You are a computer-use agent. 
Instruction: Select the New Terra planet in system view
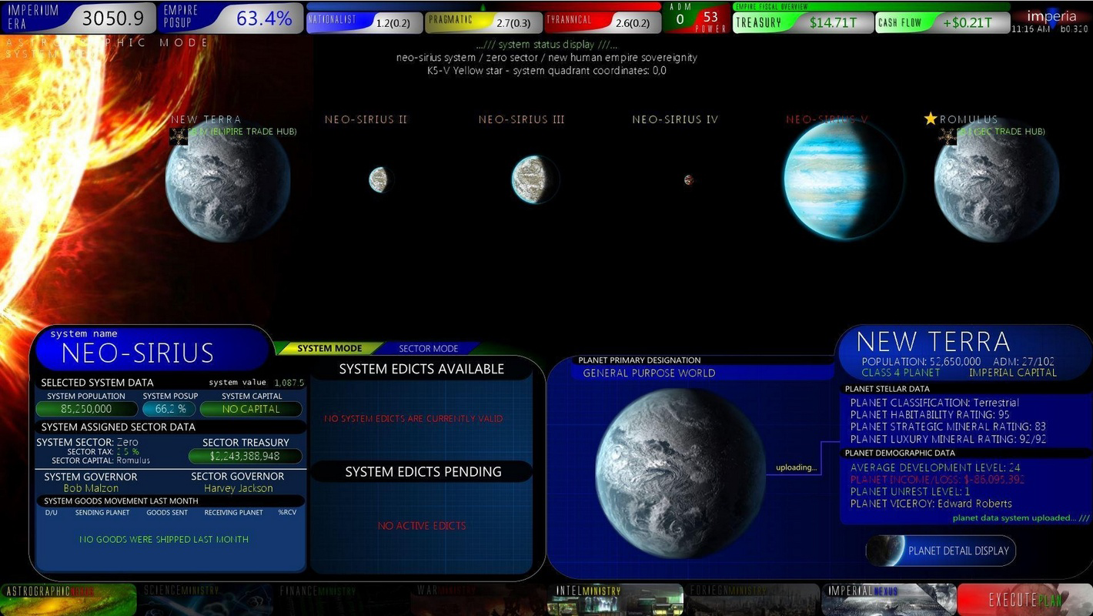[228, 180]
